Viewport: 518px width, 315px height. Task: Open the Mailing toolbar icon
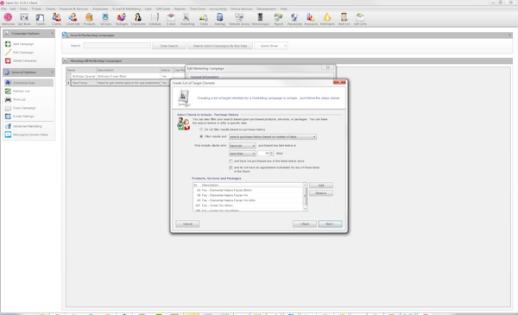click(x=219, y=19)
